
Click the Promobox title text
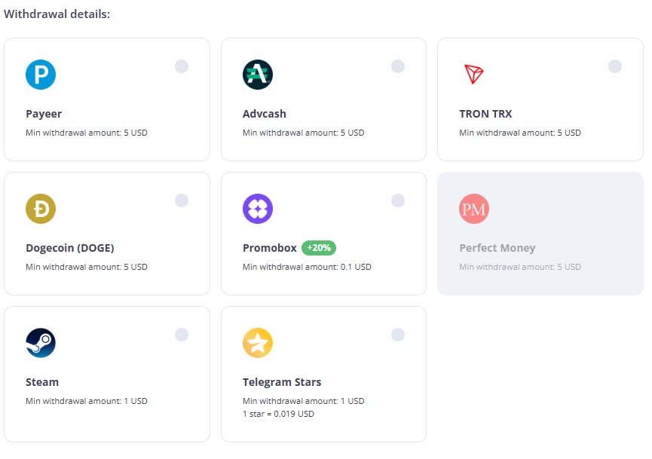tap(269, 248)
